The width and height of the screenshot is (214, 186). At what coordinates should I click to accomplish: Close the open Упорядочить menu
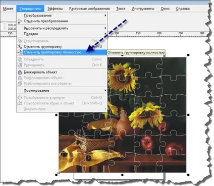pyautogui.click(x=30, y=9)
